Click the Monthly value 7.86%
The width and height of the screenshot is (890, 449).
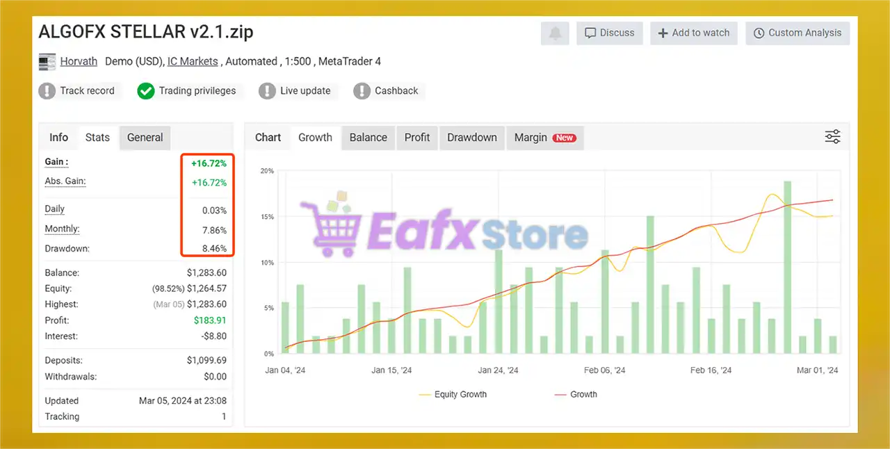click(214, 230)
